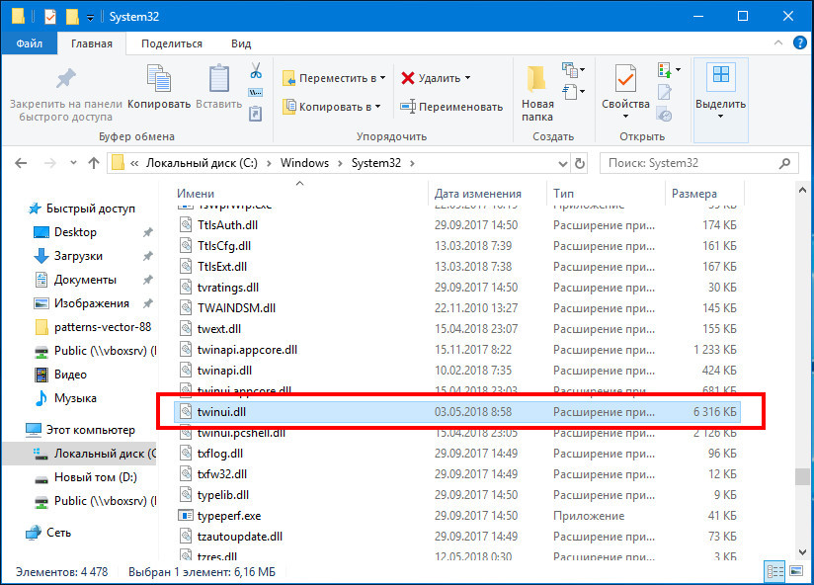Sort by the Имени column header
Image resolution: width=814 pixels, height=585 pixels.
[x=196, y=194]
